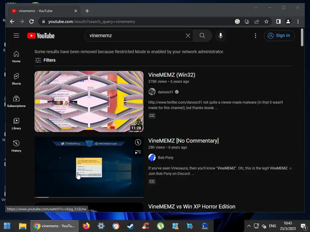Open the Windows Start menu
The height and width of the screenshot is (232, 310).
click(x=7, y=226)
